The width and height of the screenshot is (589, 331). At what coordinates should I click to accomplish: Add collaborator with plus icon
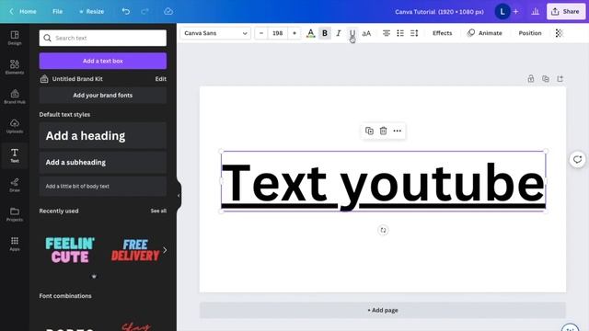pyautogui.click(x=515, y=12)
